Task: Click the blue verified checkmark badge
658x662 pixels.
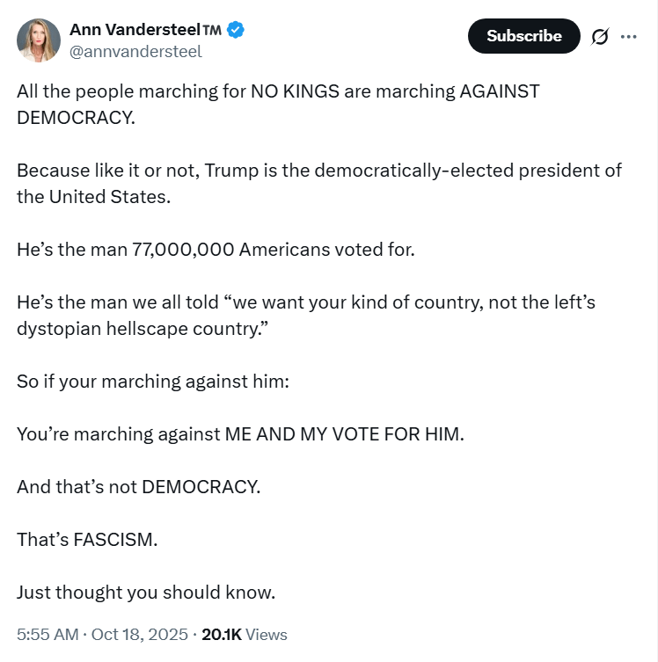Action: click(x=236, y=30)
